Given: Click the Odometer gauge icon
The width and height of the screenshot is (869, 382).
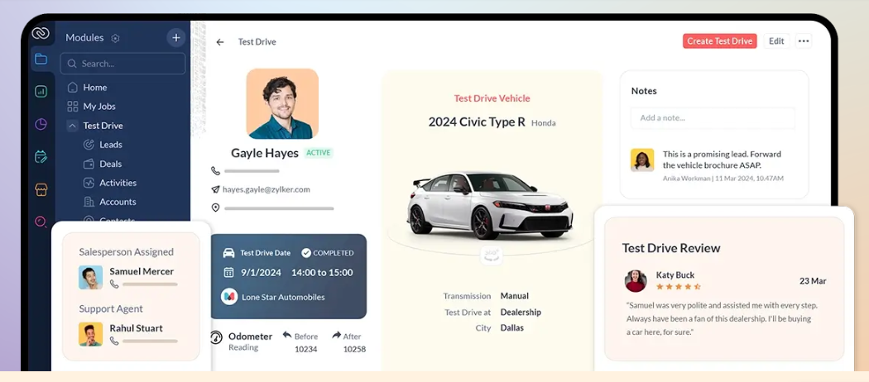Looking at the screenshot, I should 217,337.
